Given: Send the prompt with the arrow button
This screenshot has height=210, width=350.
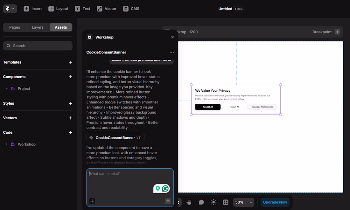Looking at the screenshot, I should point(168,201).
